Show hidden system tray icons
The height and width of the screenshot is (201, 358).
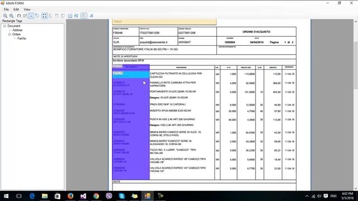click(x=307, y=196)
